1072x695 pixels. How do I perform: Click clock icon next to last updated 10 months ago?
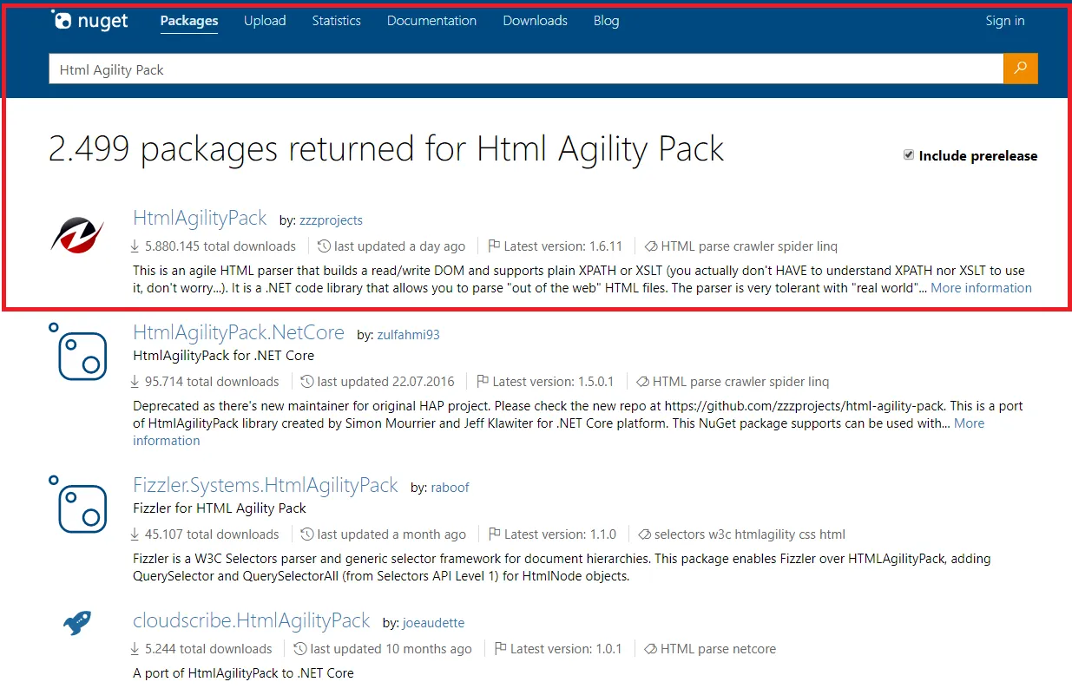pos(300,649)
